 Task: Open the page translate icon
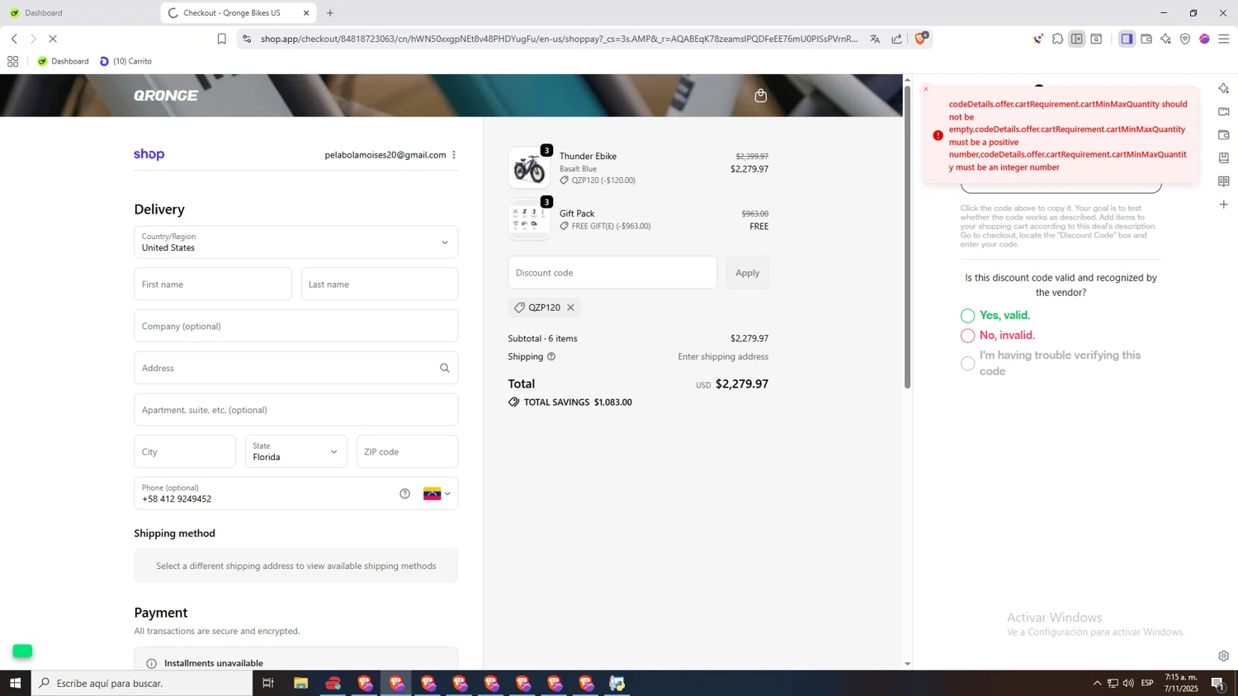[x=875, y=39]
